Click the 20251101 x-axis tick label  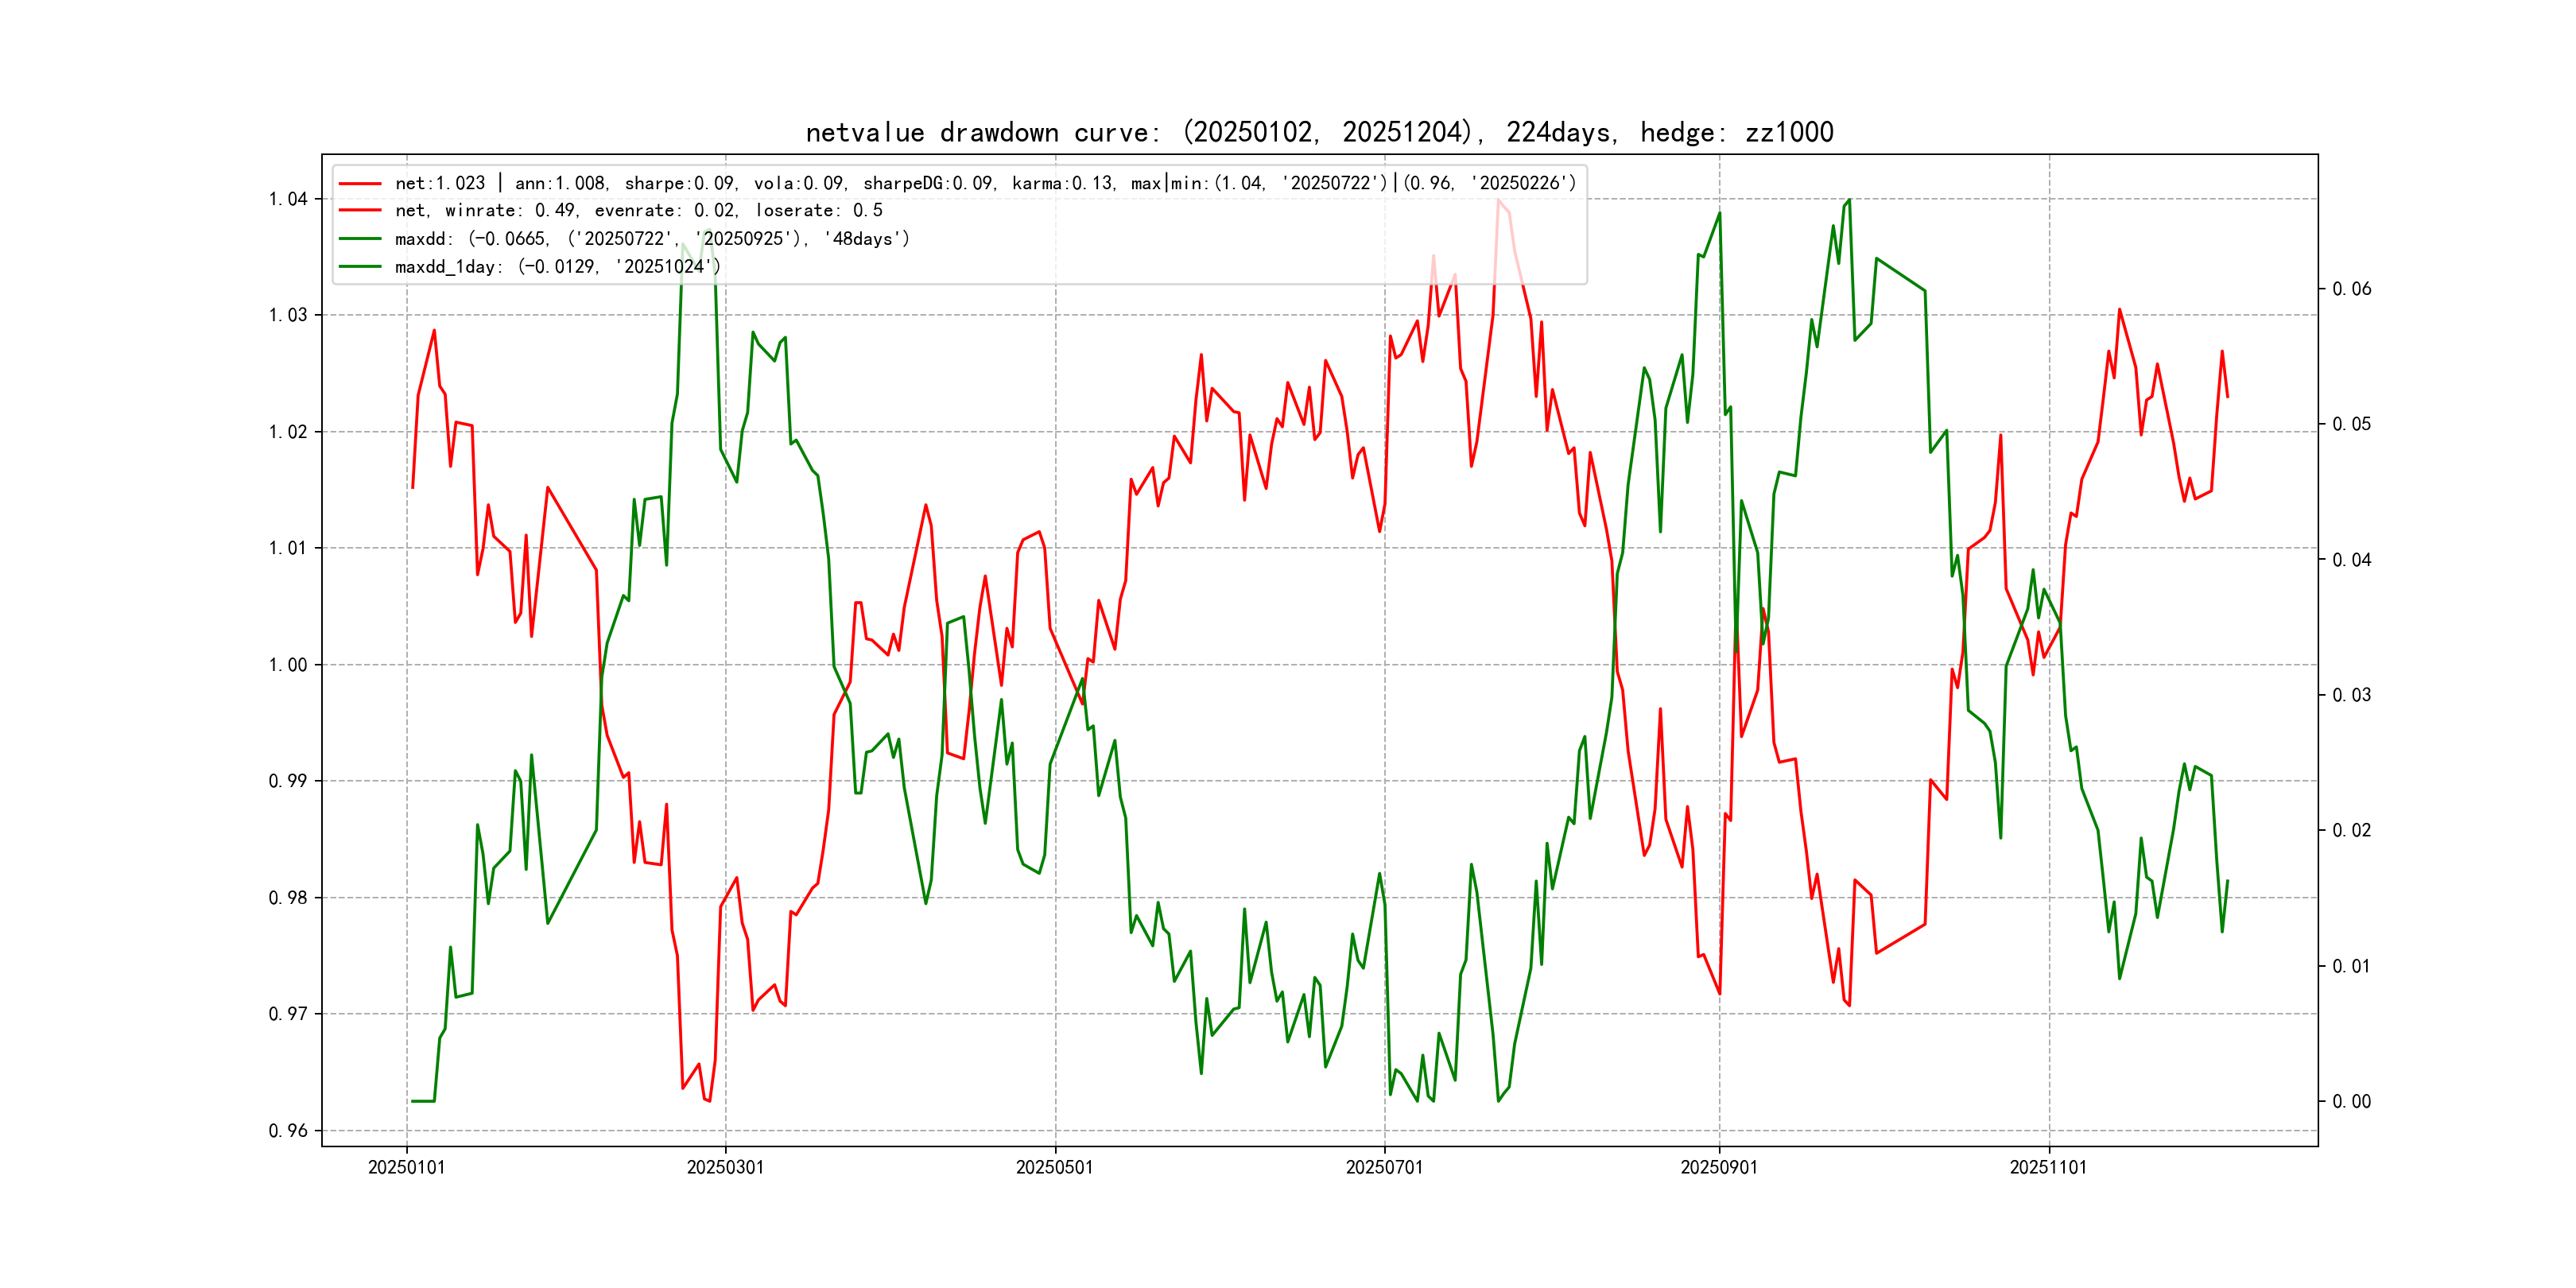(x=2048, y=1168)
